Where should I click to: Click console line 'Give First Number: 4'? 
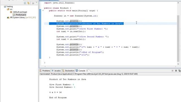pyautogui.click(x=62, y=84)
